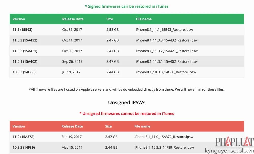Click iPhone8,1_11.1_15B93_Restore.ipsw file name
254x154 pixels.
click(164, 30)
